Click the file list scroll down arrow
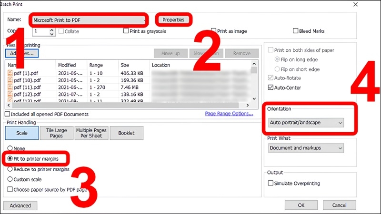 click(254, 98)
